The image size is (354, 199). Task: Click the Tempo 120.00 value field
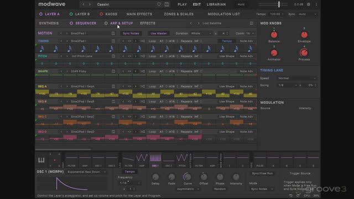277,14
